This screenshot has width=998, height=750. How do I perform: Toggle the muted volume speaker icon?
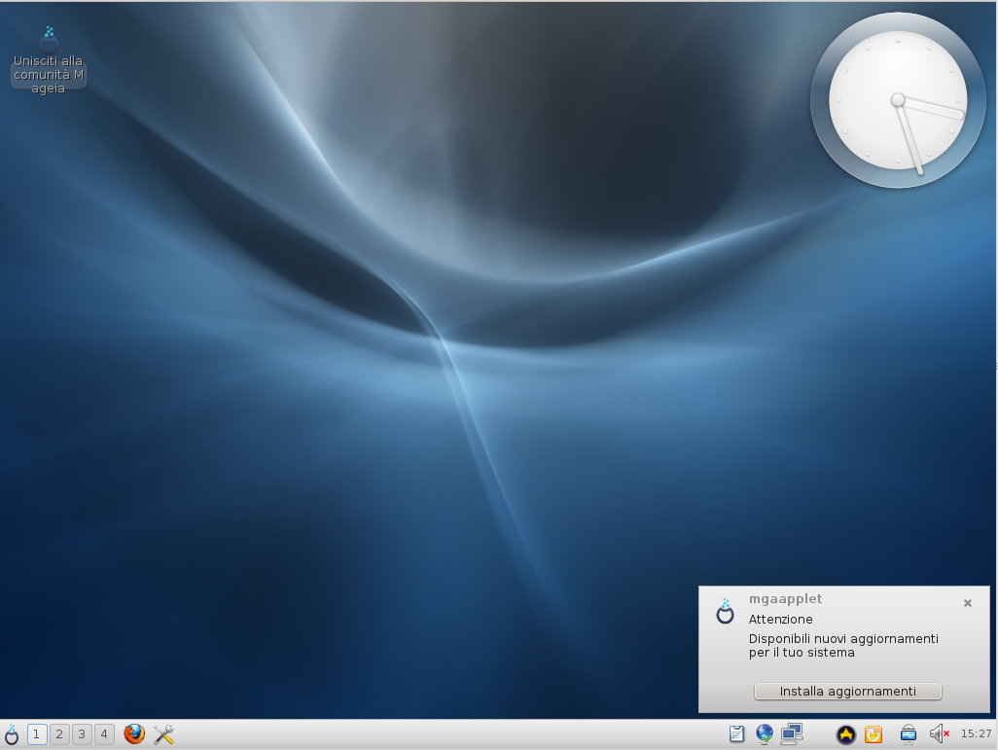pyautogui.click(x=939, y=734)
